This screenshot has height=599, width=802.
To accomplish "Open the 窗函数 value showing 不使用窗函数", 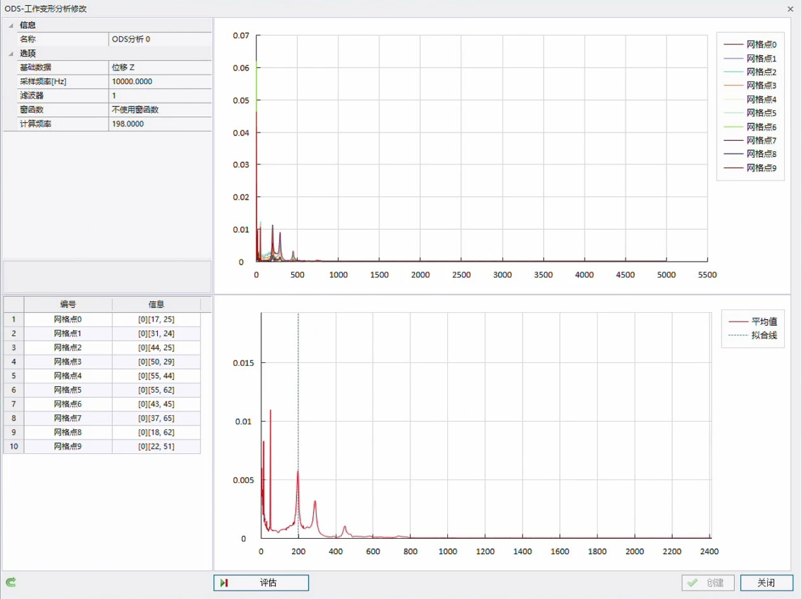I will (160, 110).
